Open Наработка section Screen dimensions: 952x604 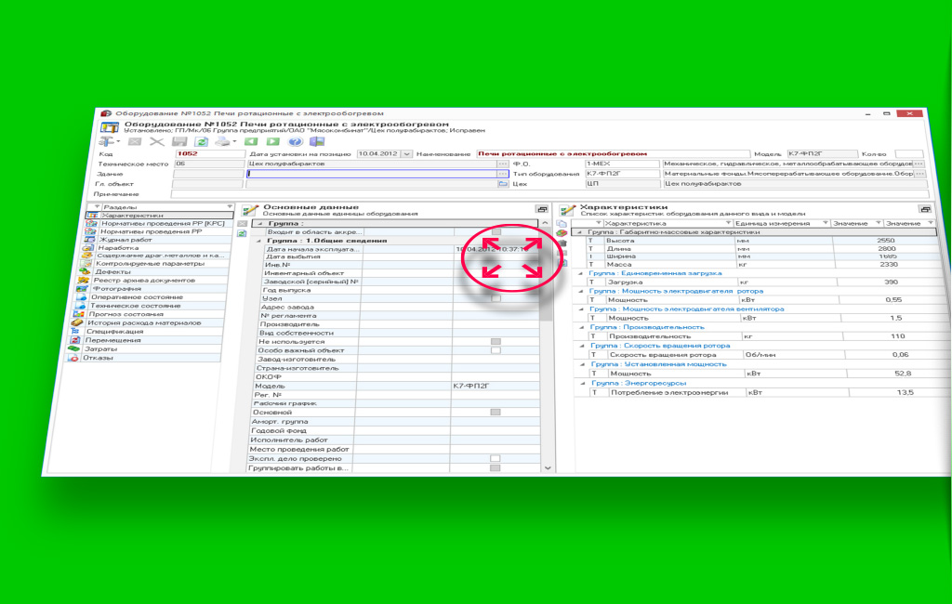[x=118, y=248]
